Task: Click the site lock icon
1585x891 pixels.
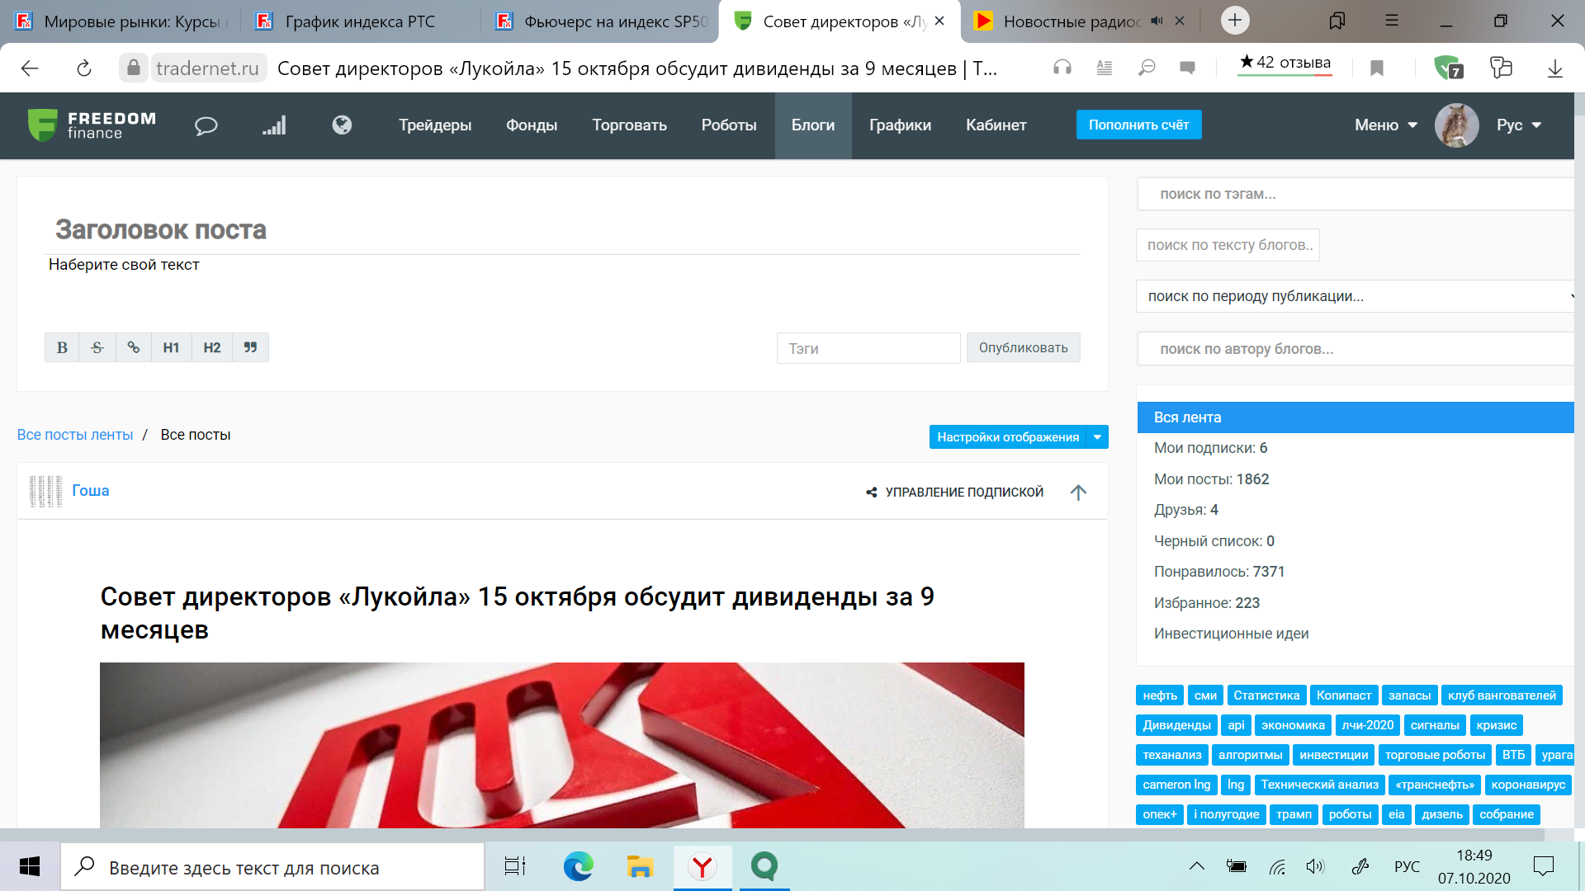Action: click(133, 68)
